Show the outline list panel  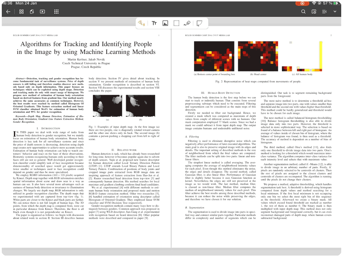click(324, 11)
